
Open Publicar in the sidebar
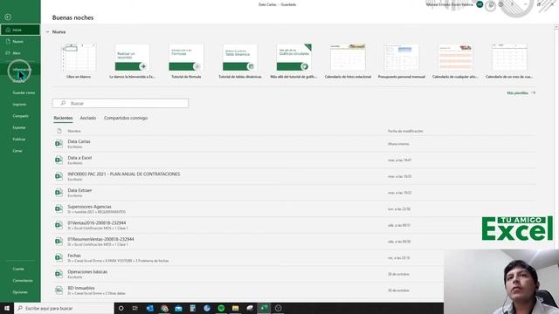coord(19,140)
